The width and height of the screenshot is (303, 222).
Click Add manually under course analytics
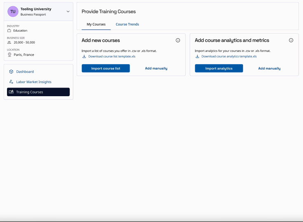click(269, 68)
